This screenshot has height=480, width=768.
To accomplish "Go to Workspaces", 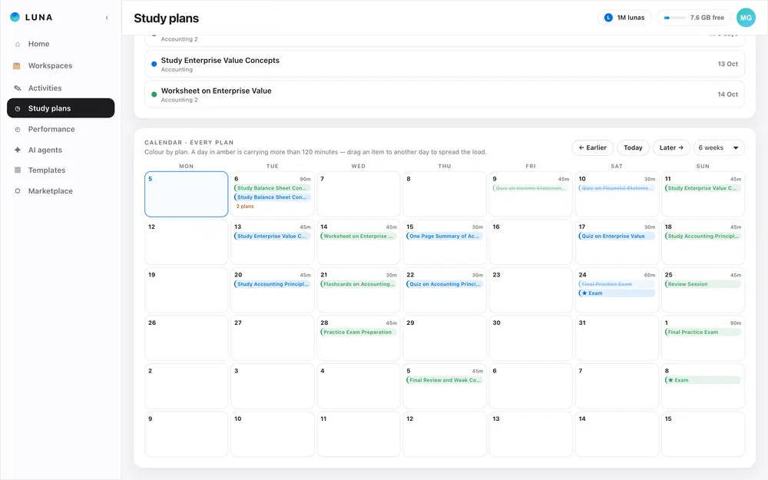I will pyautogui.click(x=61, y=65).
